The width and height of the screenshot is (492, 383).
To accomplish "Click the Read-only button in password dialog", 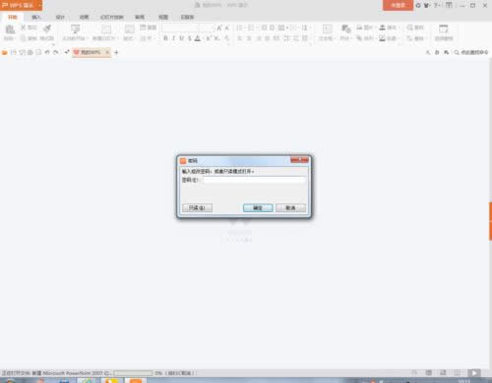I will (197, 208).
